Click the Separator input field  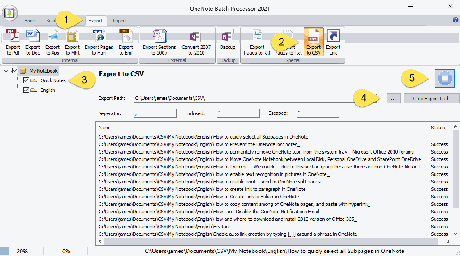click(155, 113)
